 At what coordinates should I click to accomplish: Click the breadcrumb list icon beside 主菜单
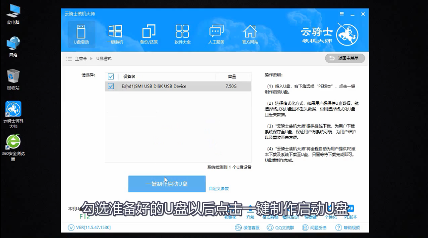69,59
